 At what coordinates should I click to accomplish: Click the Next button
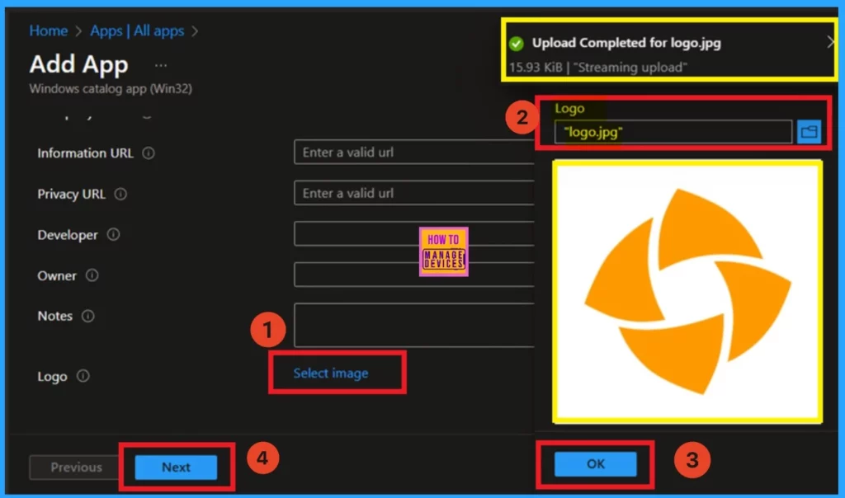tap(177, 467)
